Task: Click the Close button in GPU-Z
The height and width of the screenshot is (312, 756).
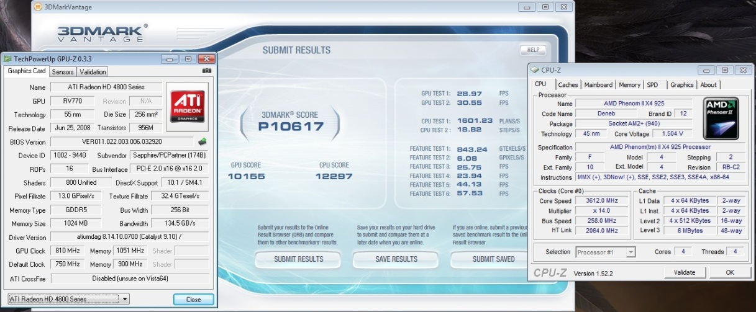Action: 193,299
